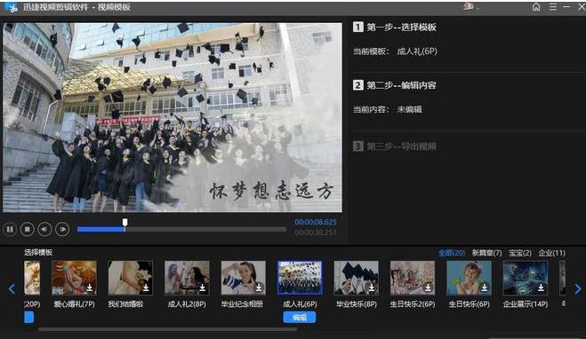
Task: Switch to the 宝宝(2) category tab
Action: (x=520, y=253)
